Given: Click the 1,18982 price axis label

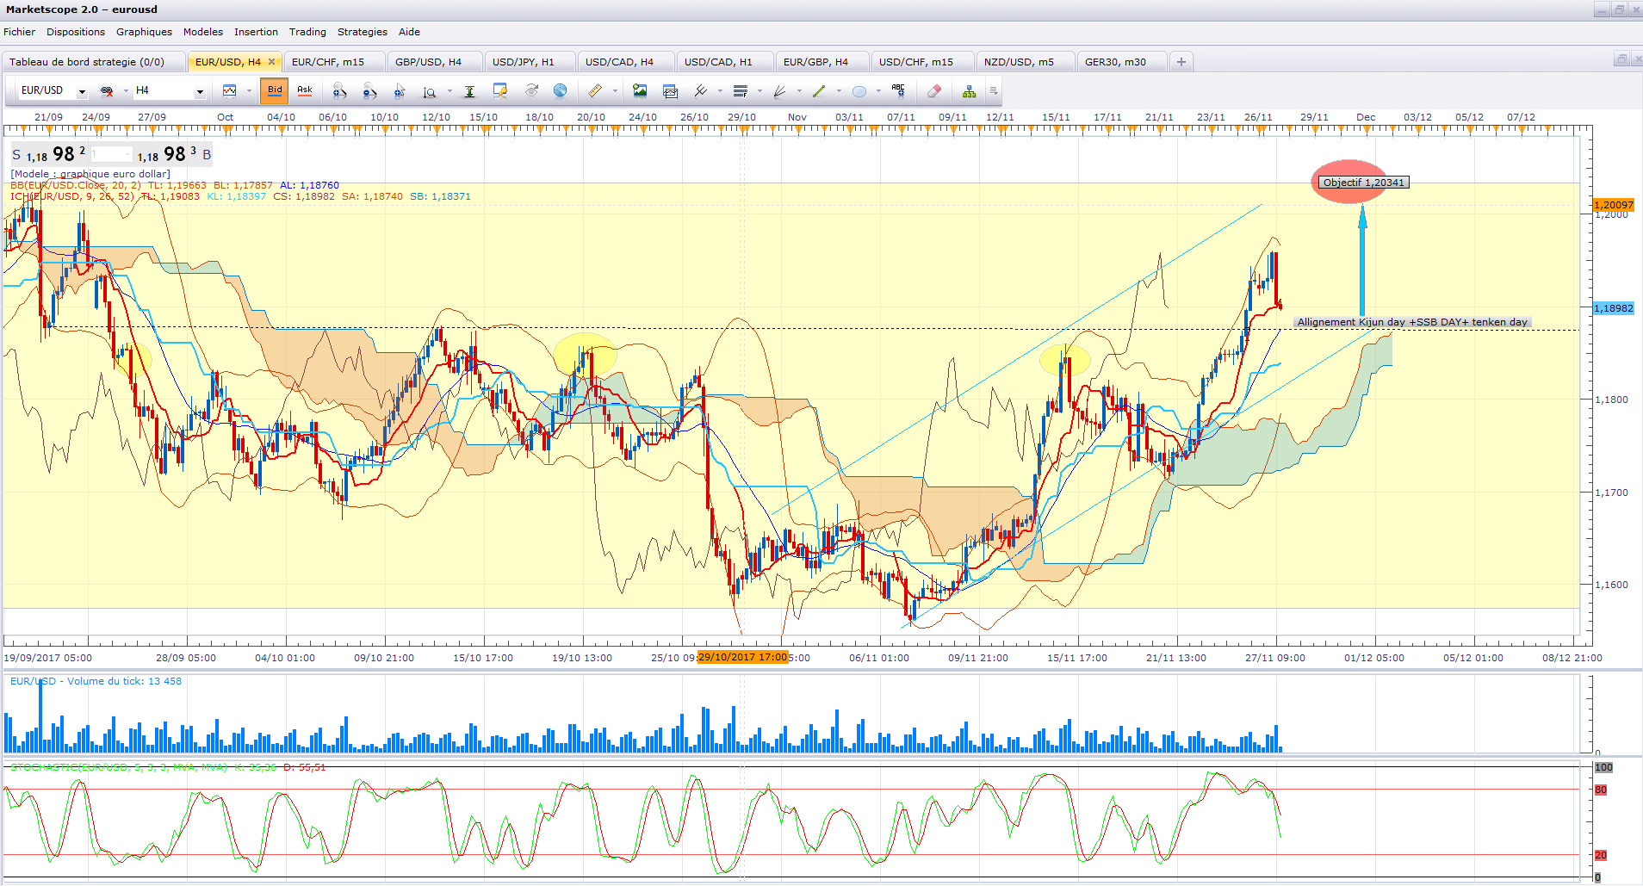Looking at the screenshot, I should (1613, 308).
